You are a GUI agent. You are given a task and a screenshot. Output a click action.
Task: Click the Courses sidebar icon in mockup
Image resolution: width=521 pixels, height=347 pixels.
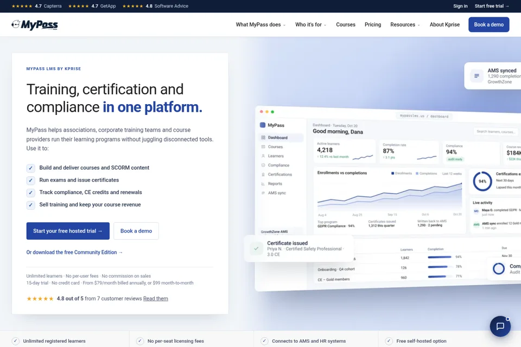click(x=263, y=147)
